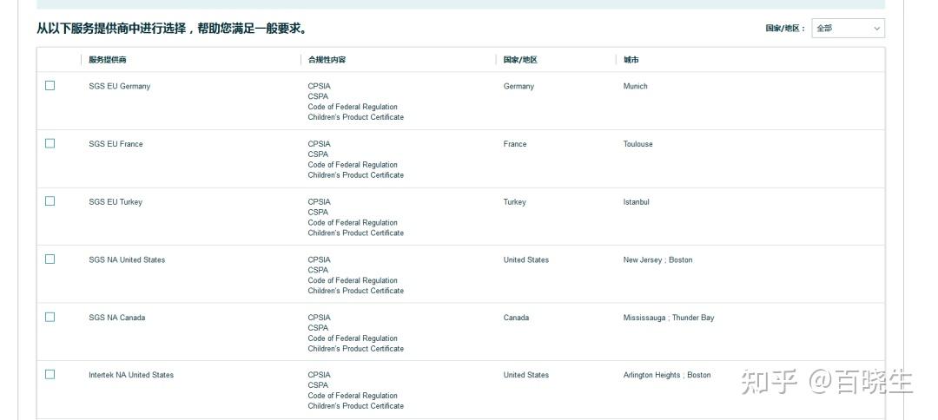
Task: Click the SGS EU France provider name
Action: pos(116,144)
